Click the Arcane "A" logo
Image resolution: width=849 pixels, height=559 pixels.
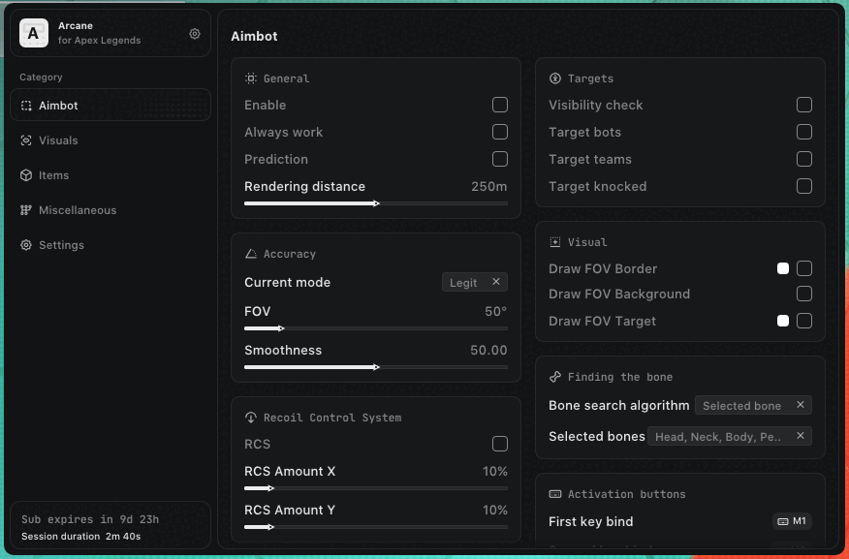[34, 34]
